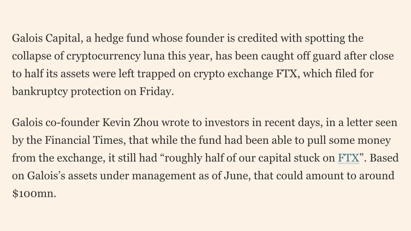
Task: Click on the word "co-founder"
Action: 72,122
